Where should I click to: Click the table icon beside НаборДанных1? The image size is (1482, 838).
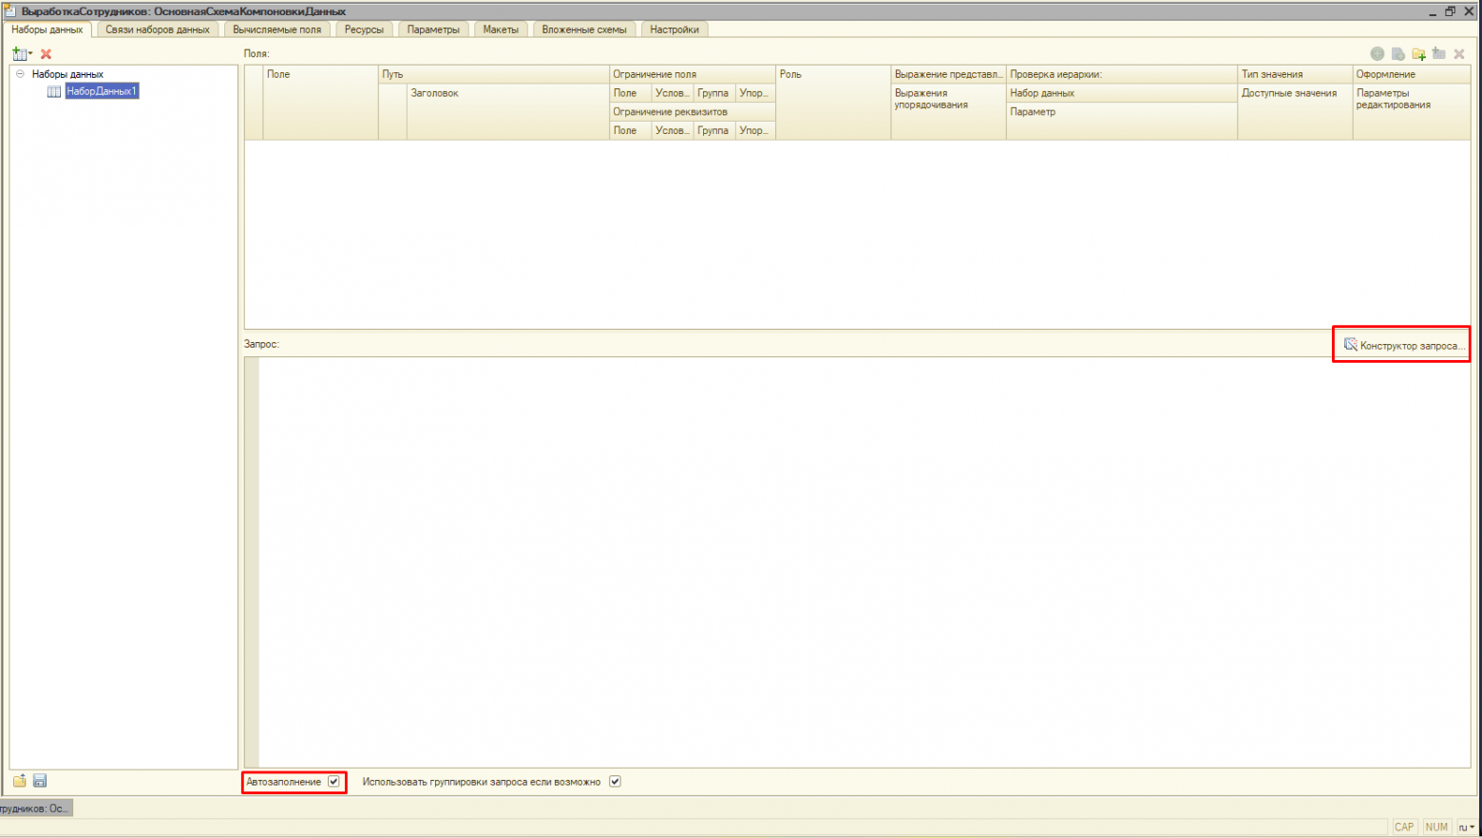coord(54,91)
